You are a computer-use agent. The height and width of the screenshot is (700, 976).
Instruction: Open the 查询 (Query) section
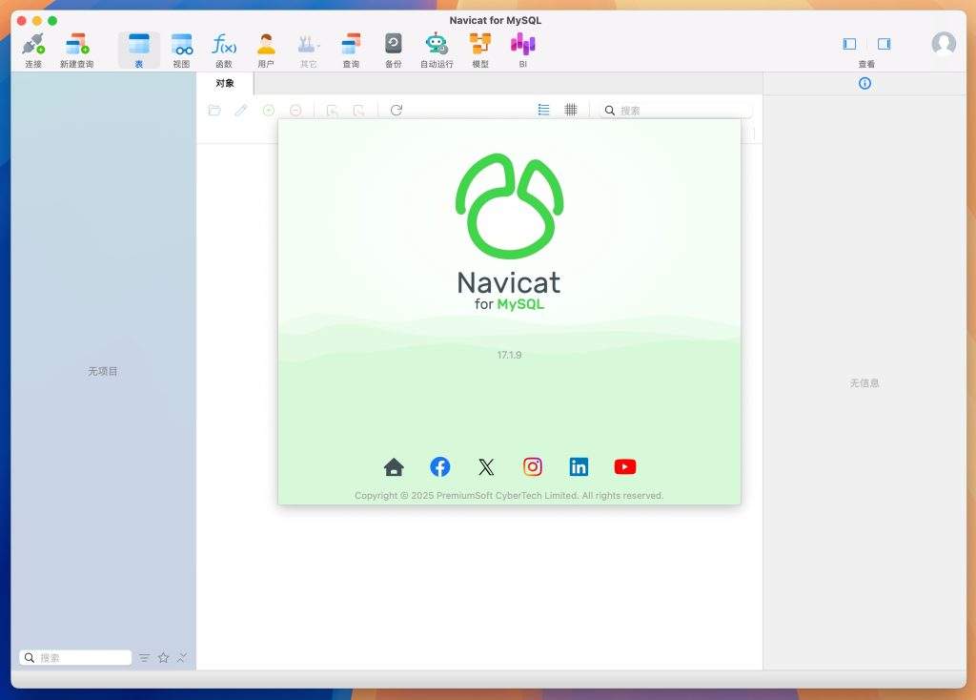point(351,50)
